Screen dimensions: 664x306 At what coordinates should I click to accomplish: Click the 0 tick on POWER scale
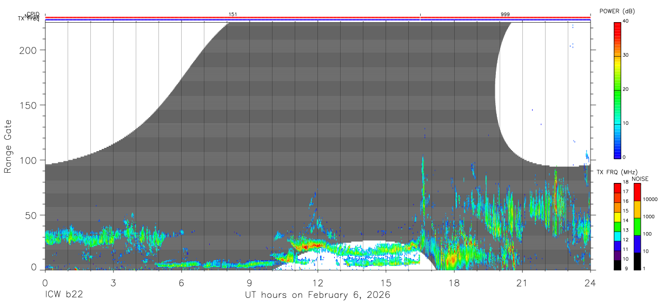coord(623,157)
